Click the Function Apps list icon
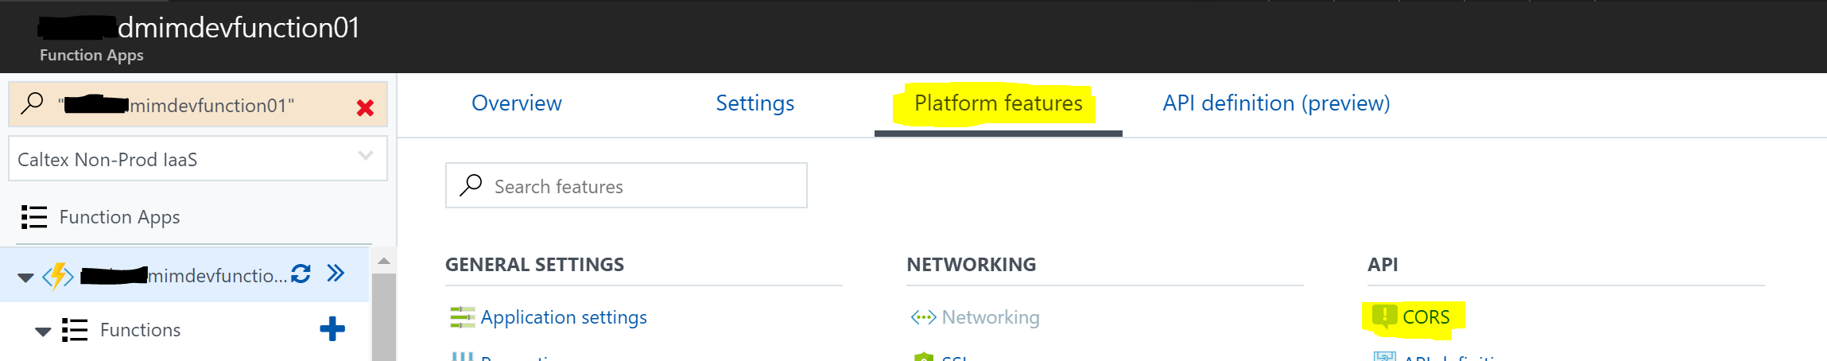The width and height of the screenshot is (1827, 361). click(34, 217)
